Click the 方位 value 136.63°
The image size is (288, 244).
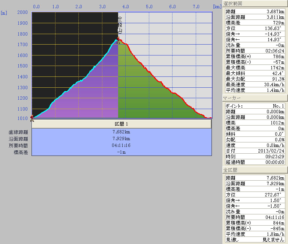tap(273, 28)
